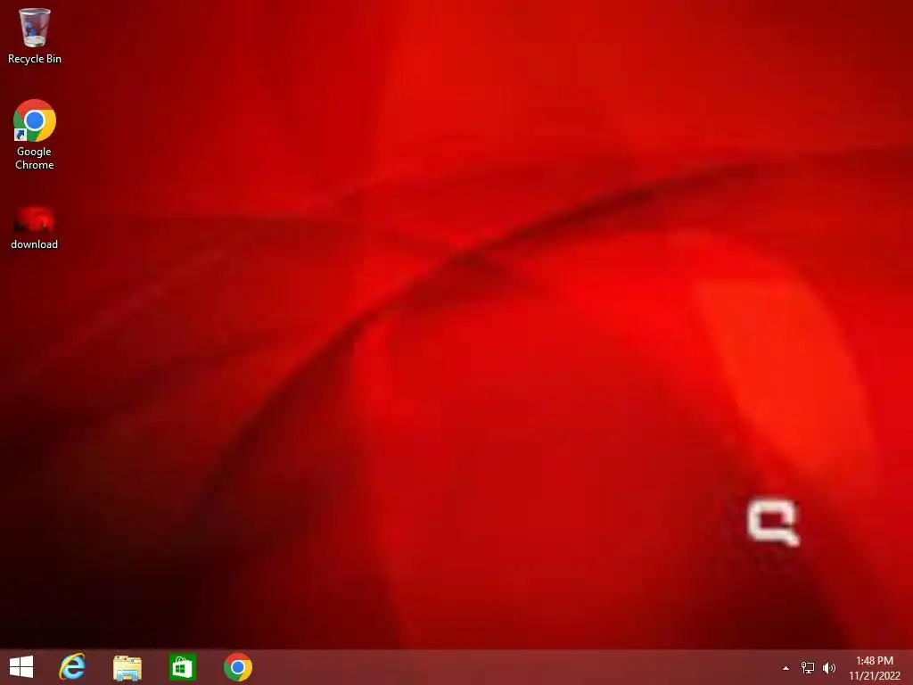
Task: Open the network status tray icon
Action: 808,668
